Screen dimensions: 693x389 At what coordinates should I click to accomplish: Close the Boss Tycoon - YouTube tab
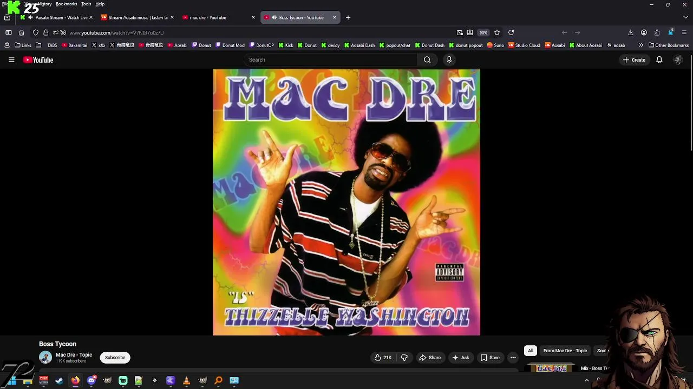334,17
